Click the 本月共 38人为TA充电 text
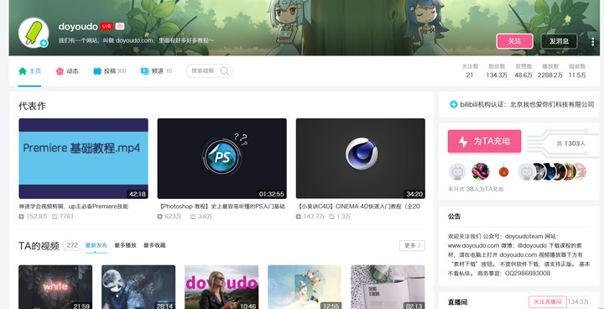Screen dimensions: 604x309 click(476, 189)
